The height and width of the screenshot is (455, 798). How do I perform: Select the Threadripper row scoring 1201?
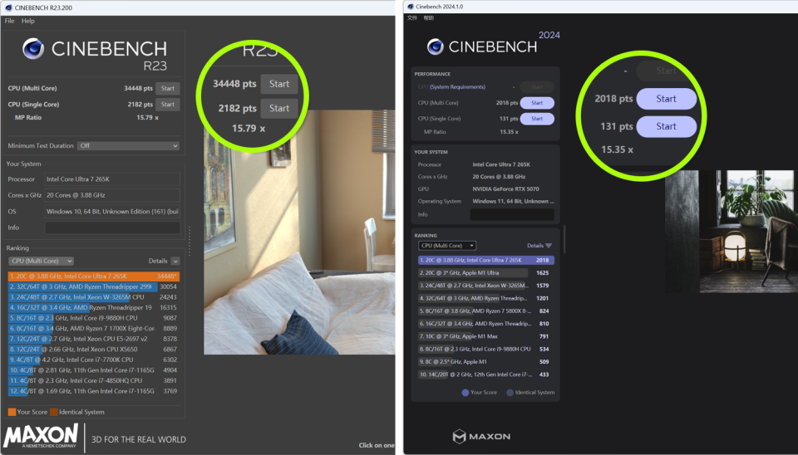[x=486, y=298]
